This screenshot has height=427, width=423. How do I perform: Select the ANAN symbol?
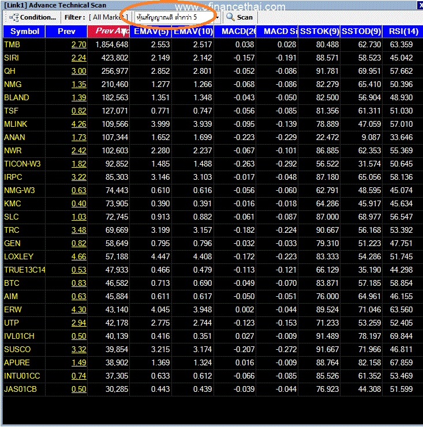click(x=14, y=137)
